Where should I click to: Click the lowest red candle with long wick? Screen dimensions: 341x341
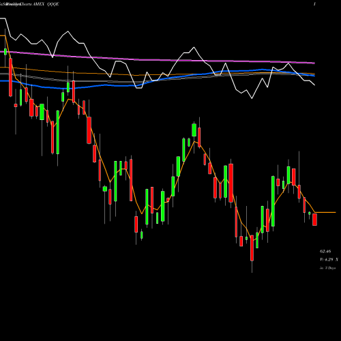click(x=252, y=248)
